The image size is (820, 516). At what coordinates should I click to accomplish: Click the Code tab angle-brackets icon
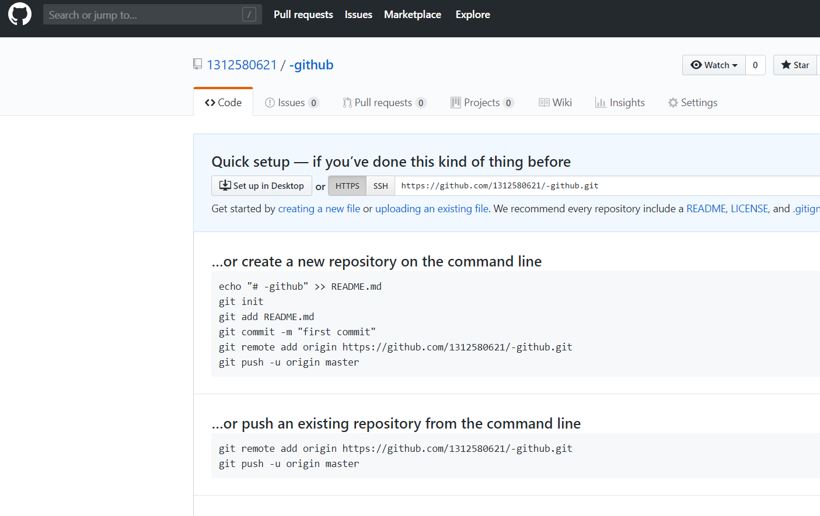pos(210,103)
